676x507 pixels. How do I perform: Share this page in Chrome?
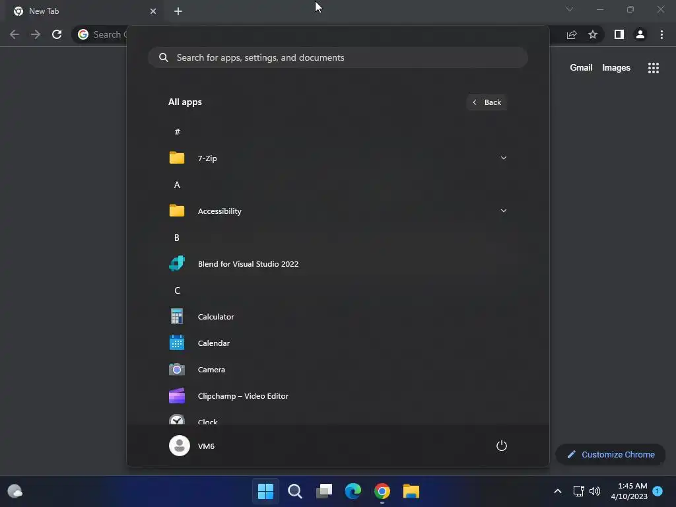[572, 34]
